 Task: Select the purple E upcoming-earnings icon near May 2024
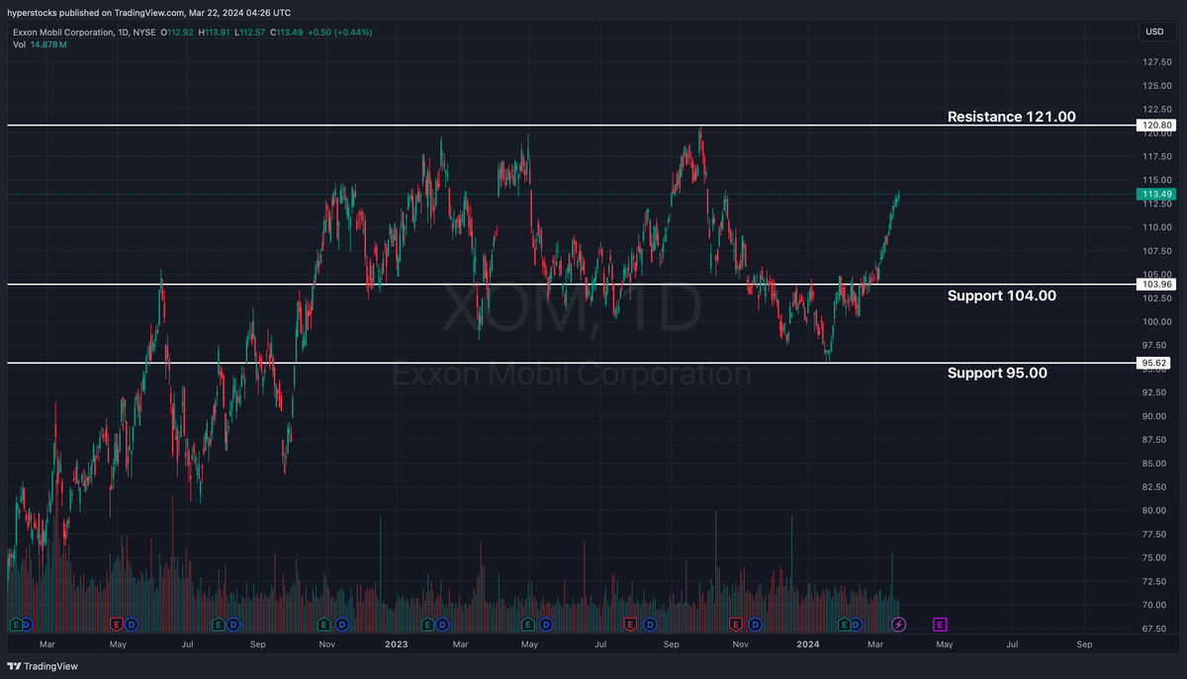(940, 624)
